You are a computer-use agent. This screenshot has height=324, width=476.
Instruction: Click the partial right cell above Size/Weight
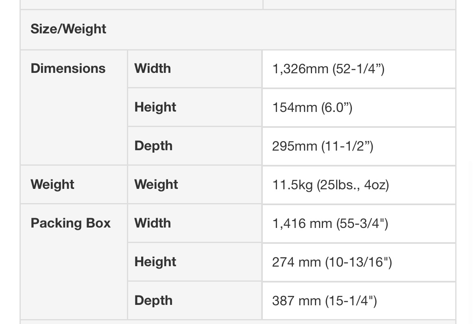[x=359, y=4]
